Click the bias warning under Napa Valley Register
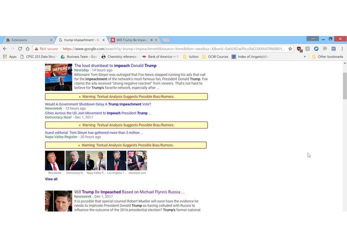 [x=126, y=145]
